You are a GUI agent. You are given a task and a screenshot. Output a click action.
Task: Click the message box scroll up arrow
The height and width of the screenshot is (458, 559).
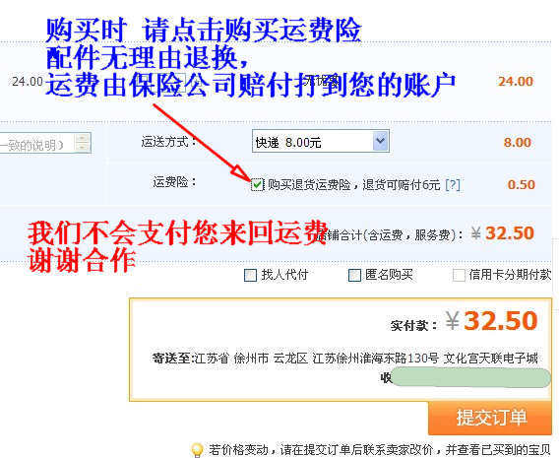pos(83,138)
